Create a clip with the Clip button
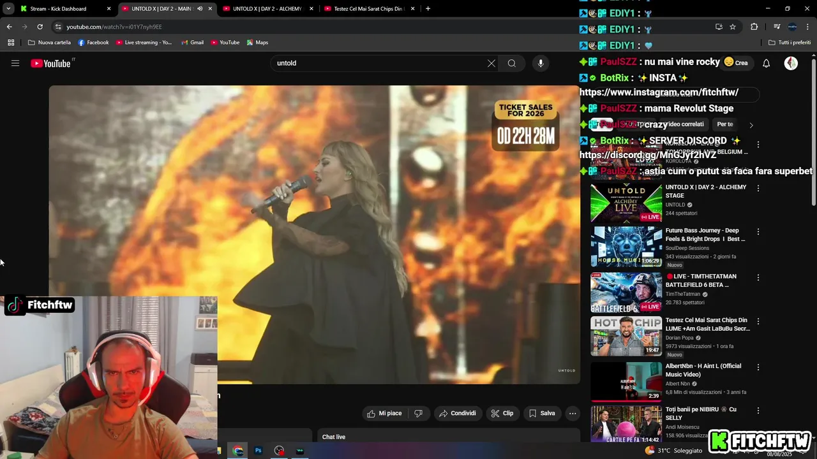Image resolution: width=817 pixels, height=459 pixels. pos(502,413)
